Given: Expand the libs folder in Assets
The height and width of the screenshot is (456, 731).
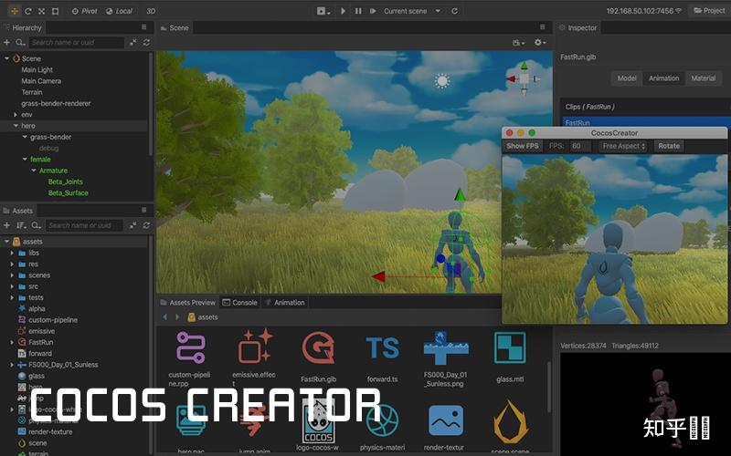Looking at the screenshot, I should (12, 253).
